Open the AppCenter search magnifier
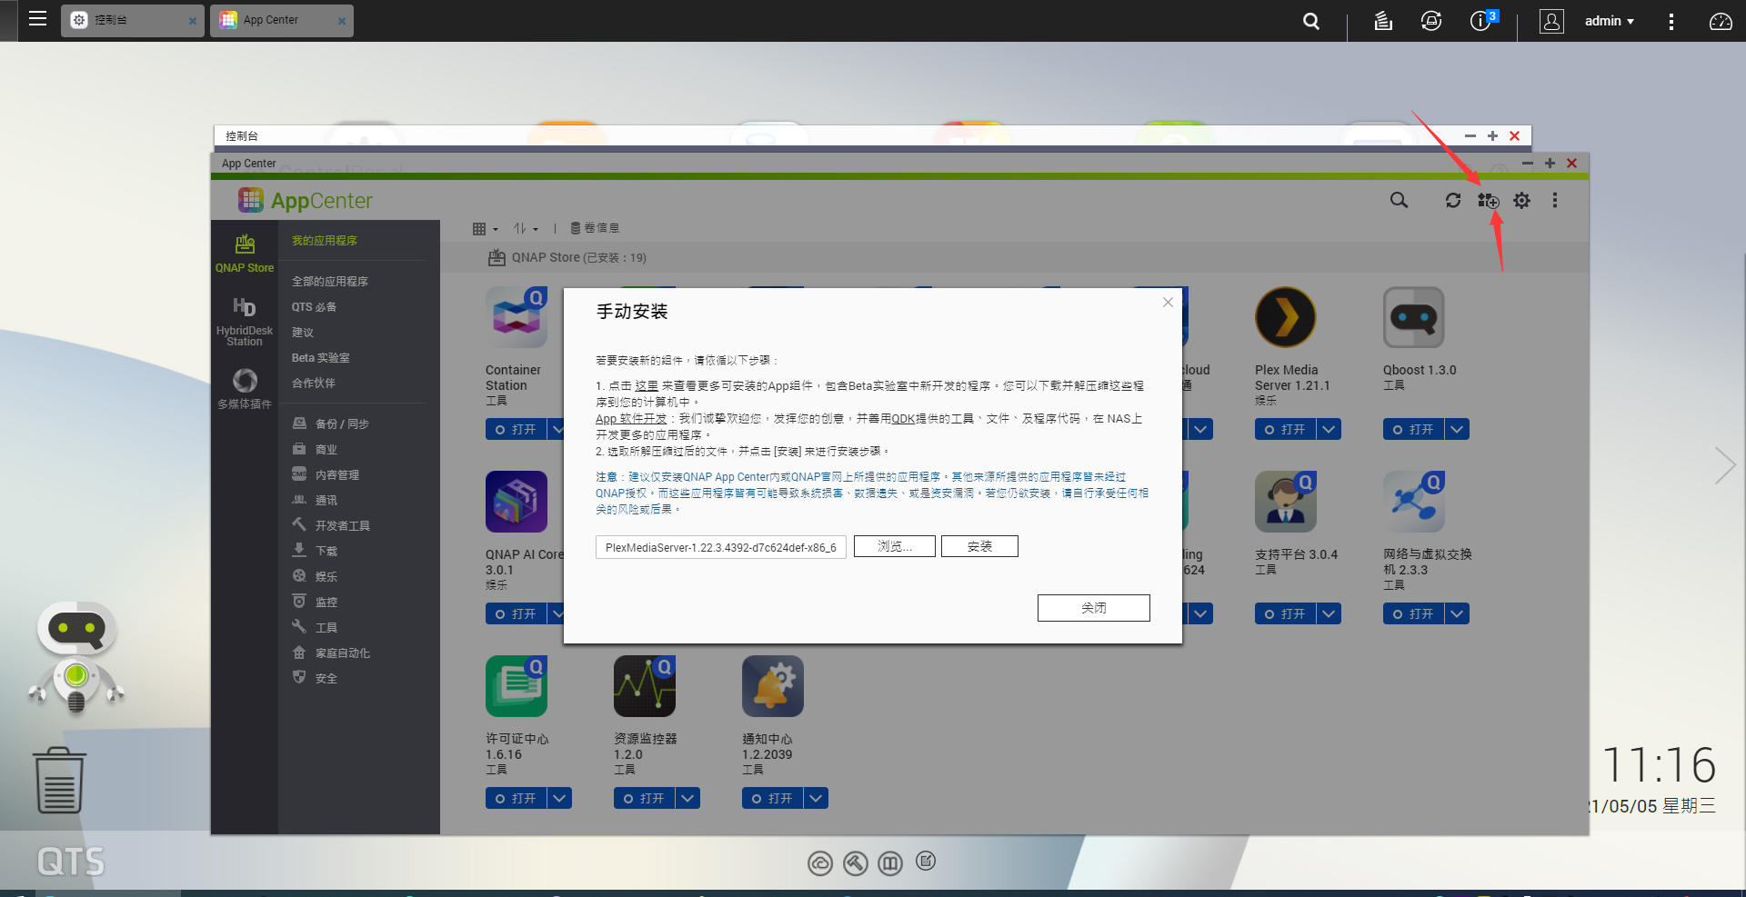This screenshot has width=1746, height=897. (1399, 200)
